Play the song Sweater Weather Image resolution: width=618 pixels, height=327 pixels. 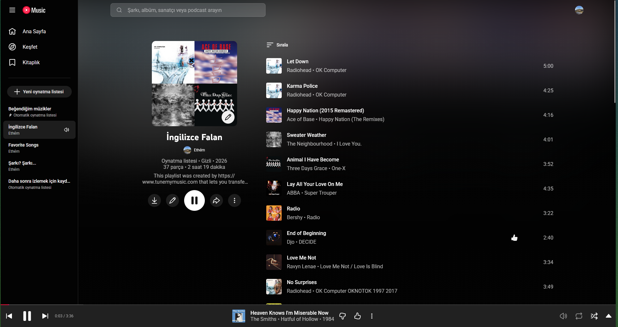(x=307, y=135)
